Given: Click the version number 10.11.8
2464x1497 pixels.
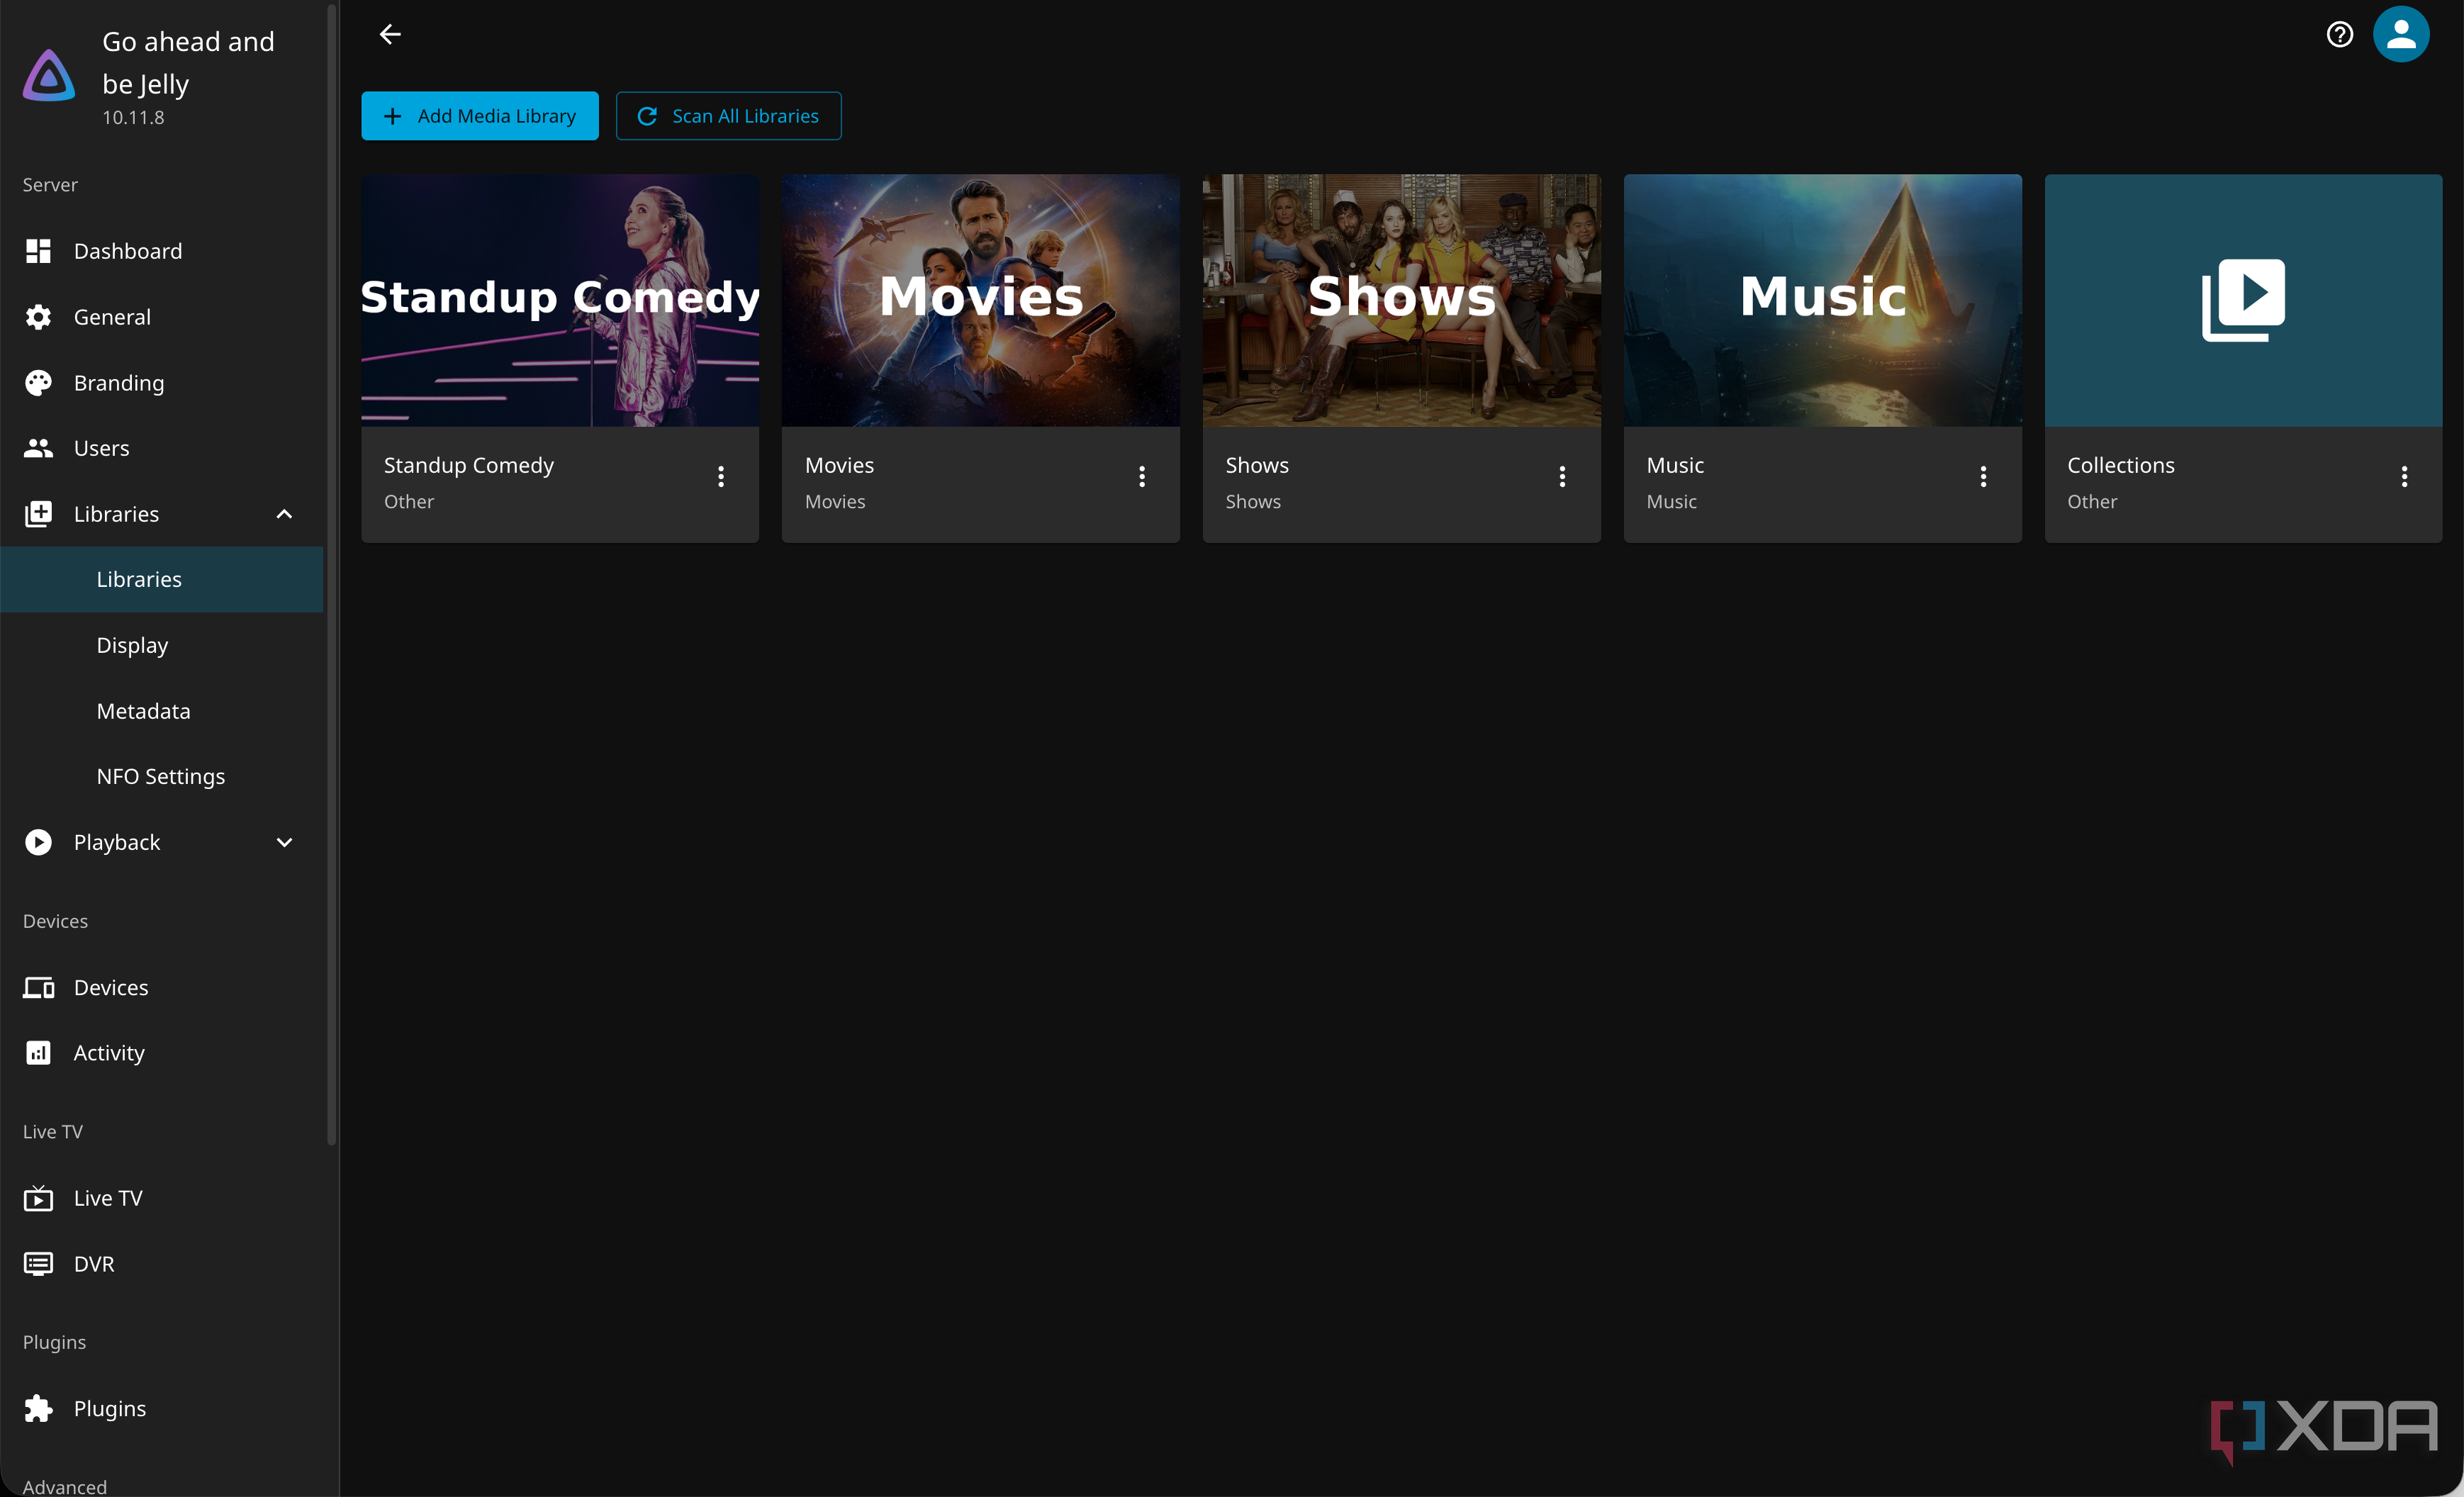Looking at the screenshot, I should [x=133, y=117].
